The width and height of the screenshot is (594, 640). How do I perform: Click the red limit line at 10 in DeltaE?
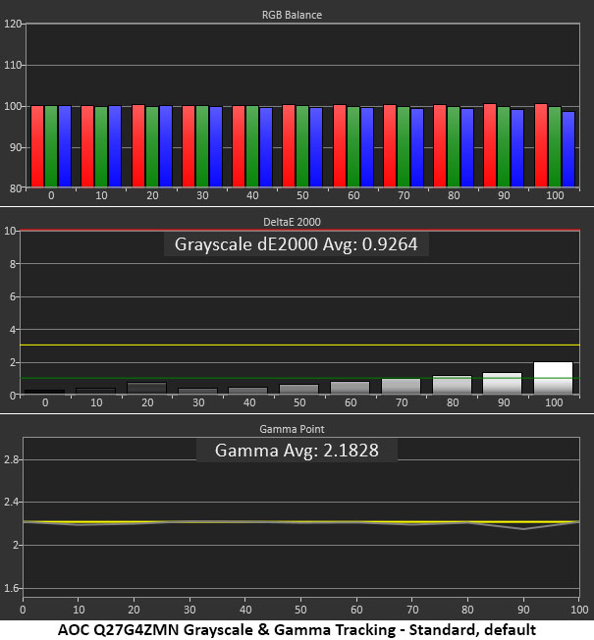coord(299,231)
